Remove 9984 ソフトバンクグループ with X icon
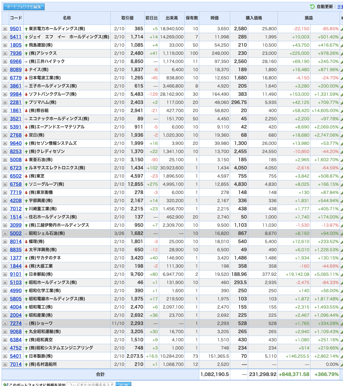The height and width of the screenshot is (386, 343). (5, 94)
